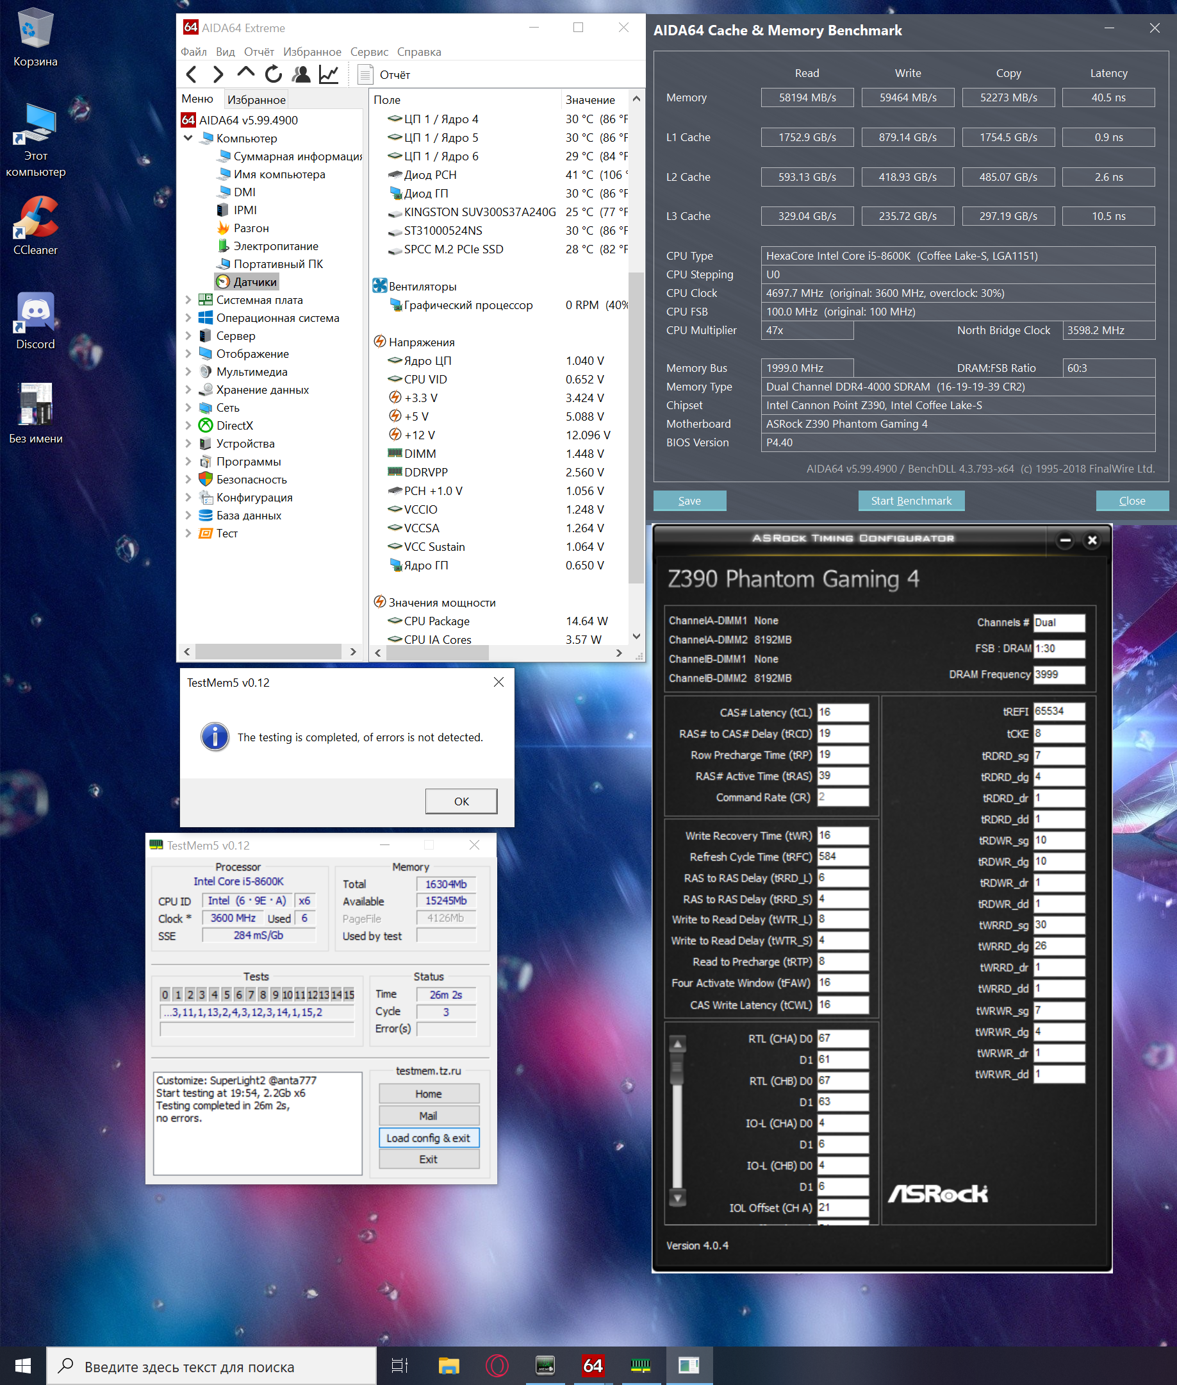Open Opera browser from the taskbar
Image resolution: width=1177 pixels, height=1385 pixels.
coord(497,1366)
